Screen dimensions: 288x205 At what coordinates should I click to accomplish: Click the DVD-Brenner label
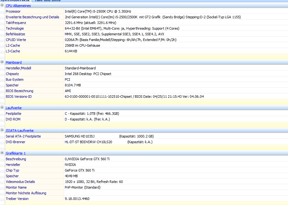(15, 142)
